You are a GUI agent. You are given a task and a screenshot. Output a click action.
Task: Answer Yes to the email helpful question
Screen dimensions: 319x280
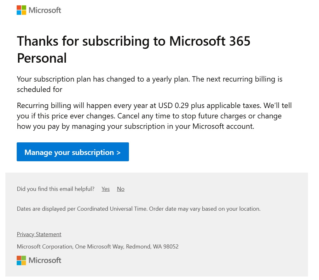click(x=106, y=189)
